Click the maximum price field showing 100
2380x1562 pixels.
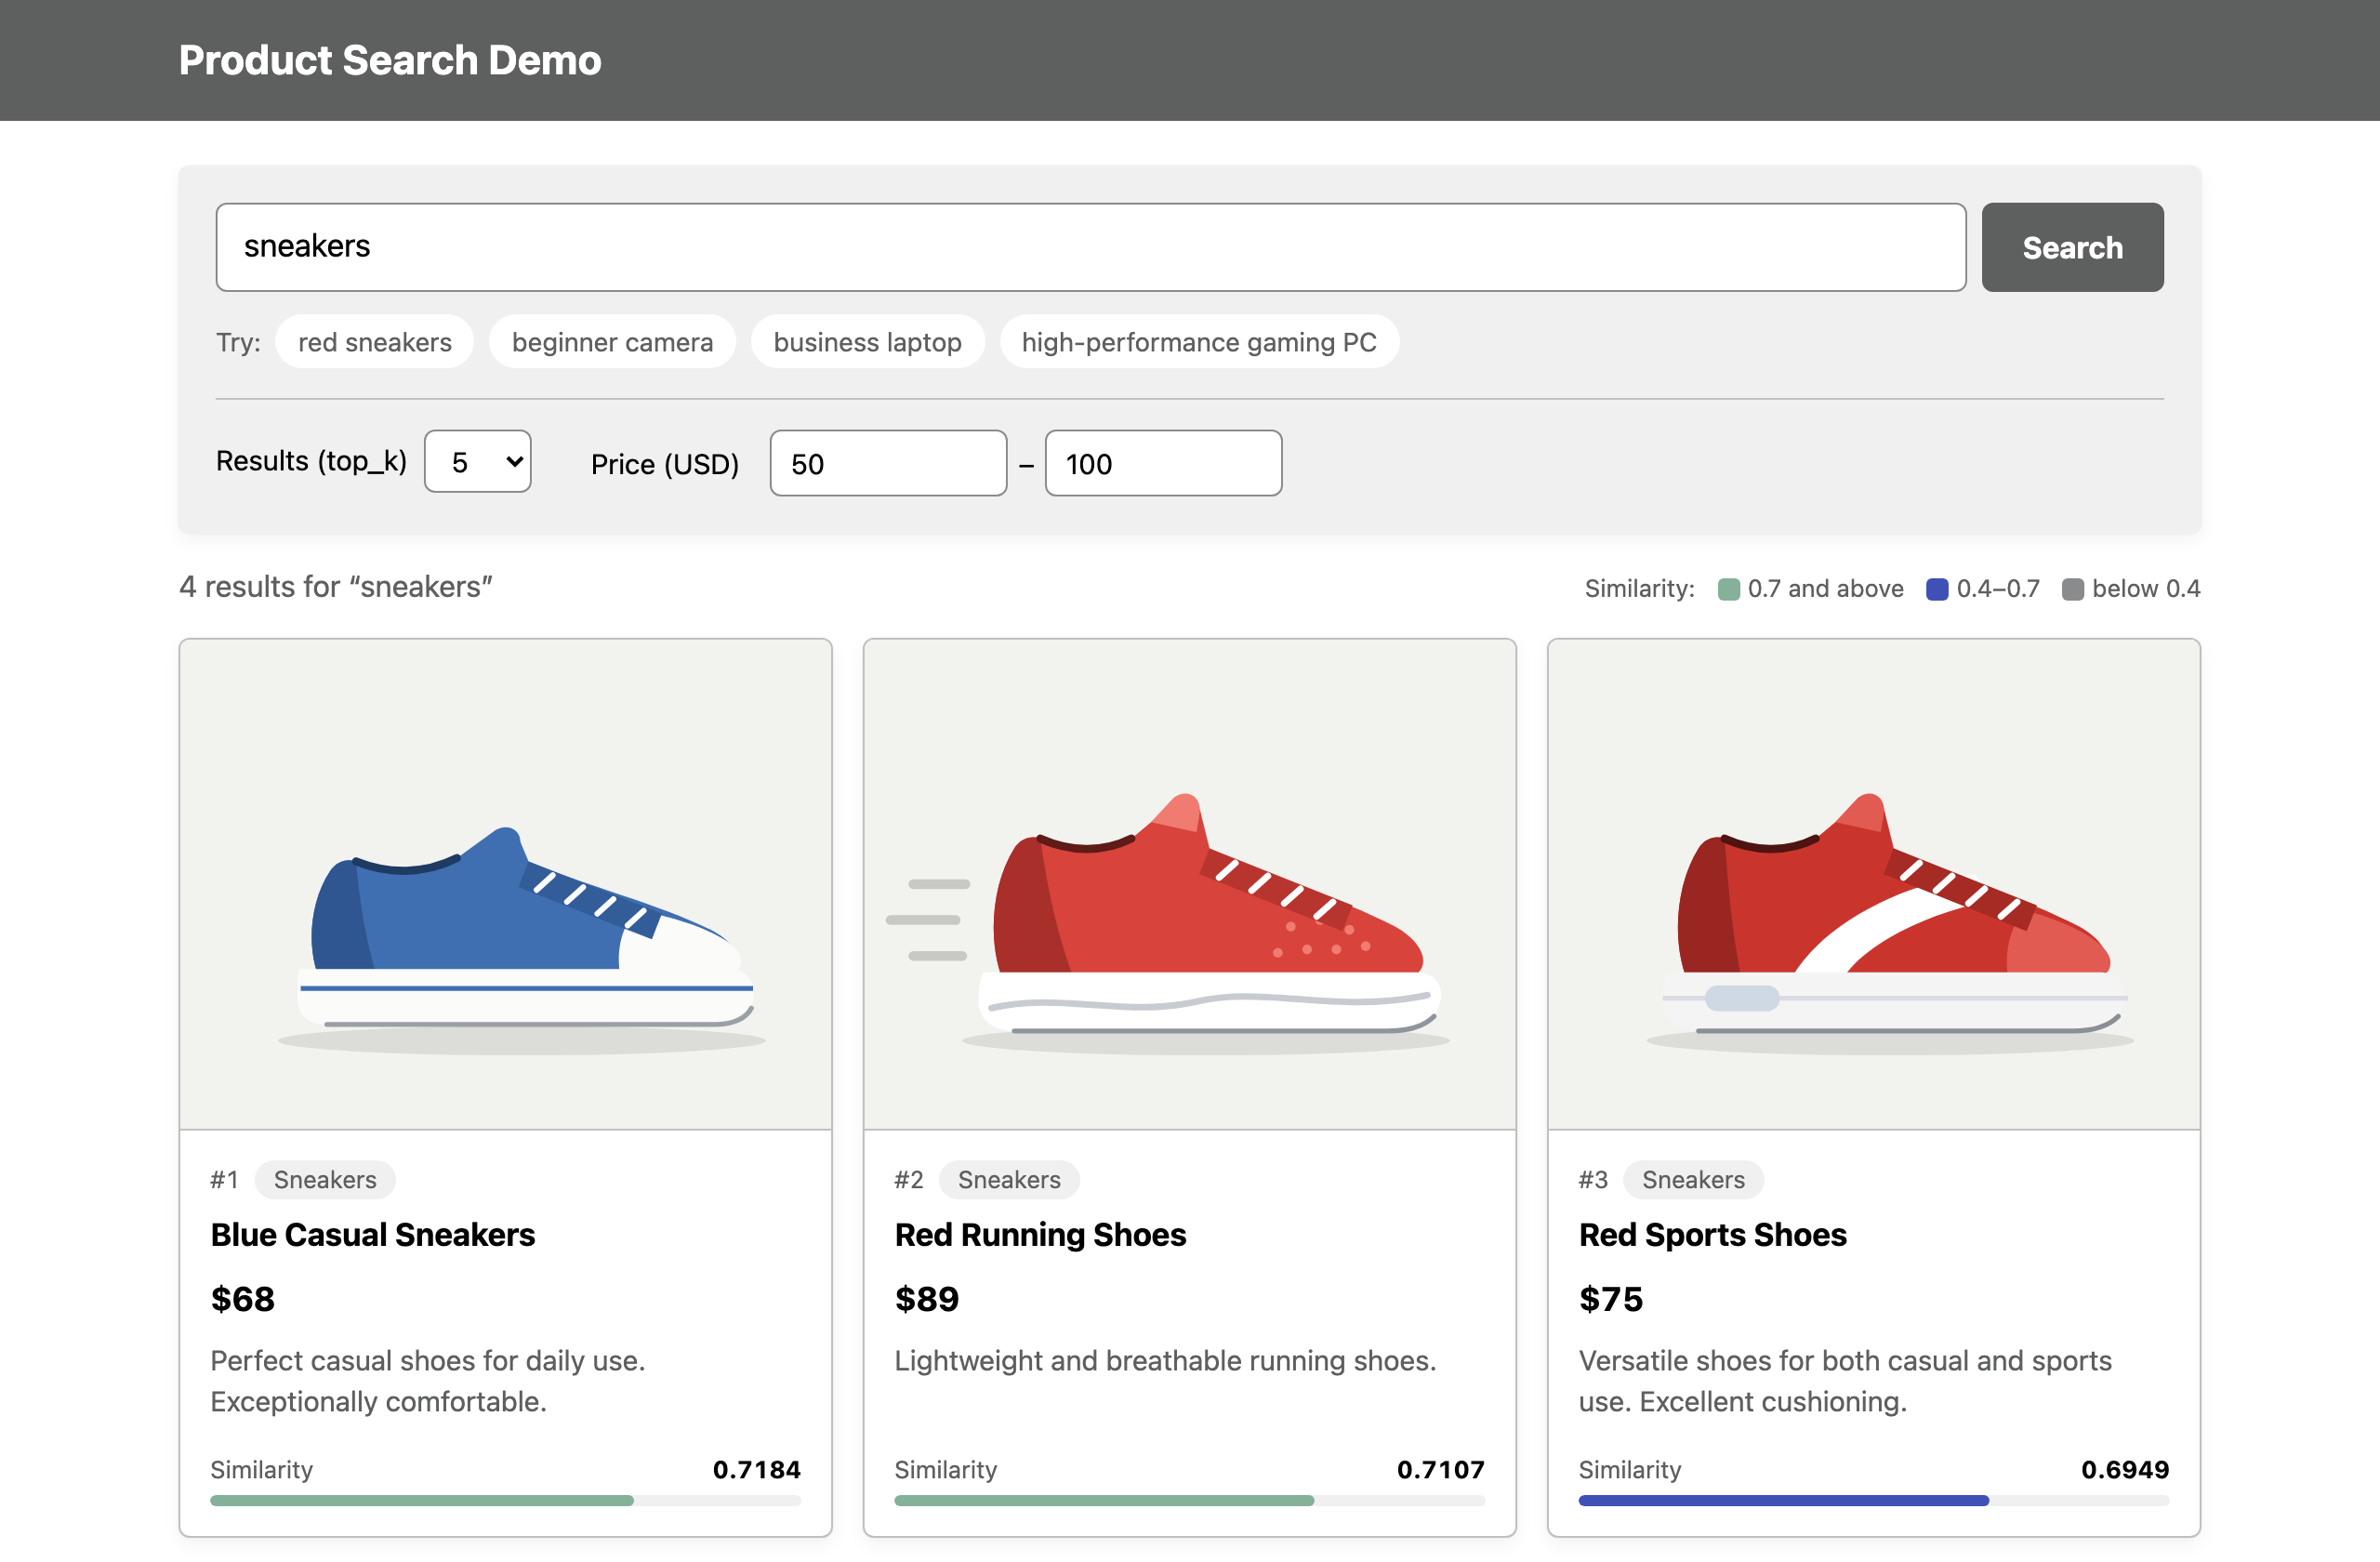[1163, 463]
